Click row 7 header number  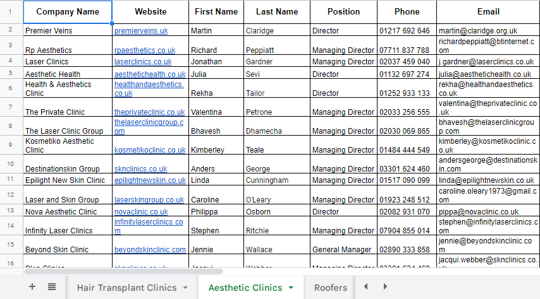pyautogui.click(x=11, y=107)
